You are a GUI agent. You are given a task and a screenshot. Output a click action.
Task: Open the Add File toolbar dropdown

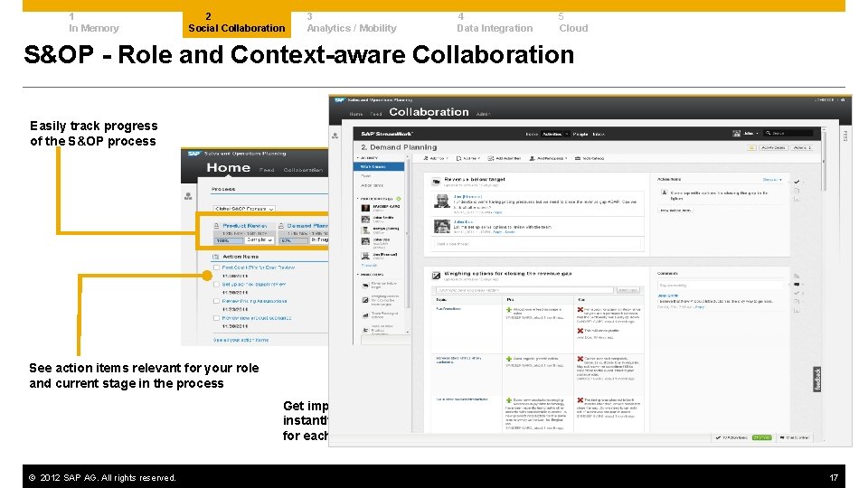point(467,159)
